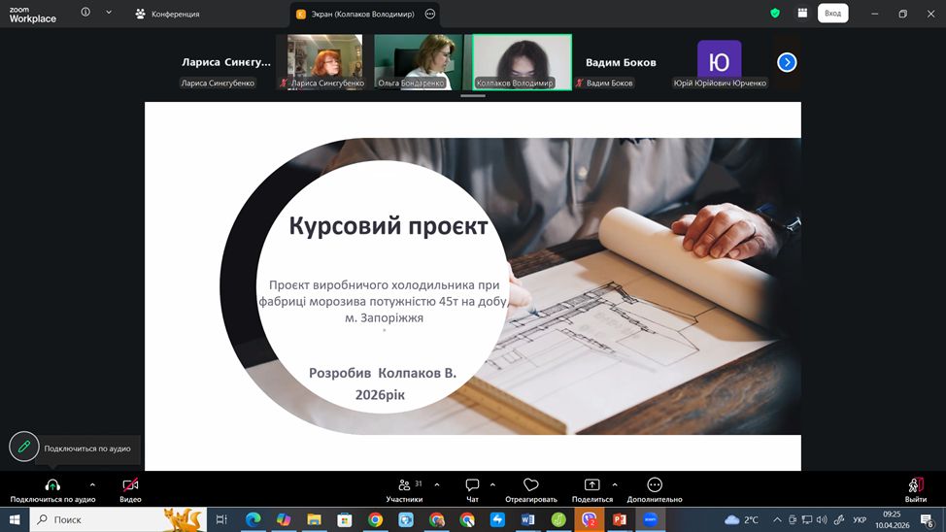Click the Вход sign-in button
This screenshot has width=946, height=532.
[x=832, y=14]
